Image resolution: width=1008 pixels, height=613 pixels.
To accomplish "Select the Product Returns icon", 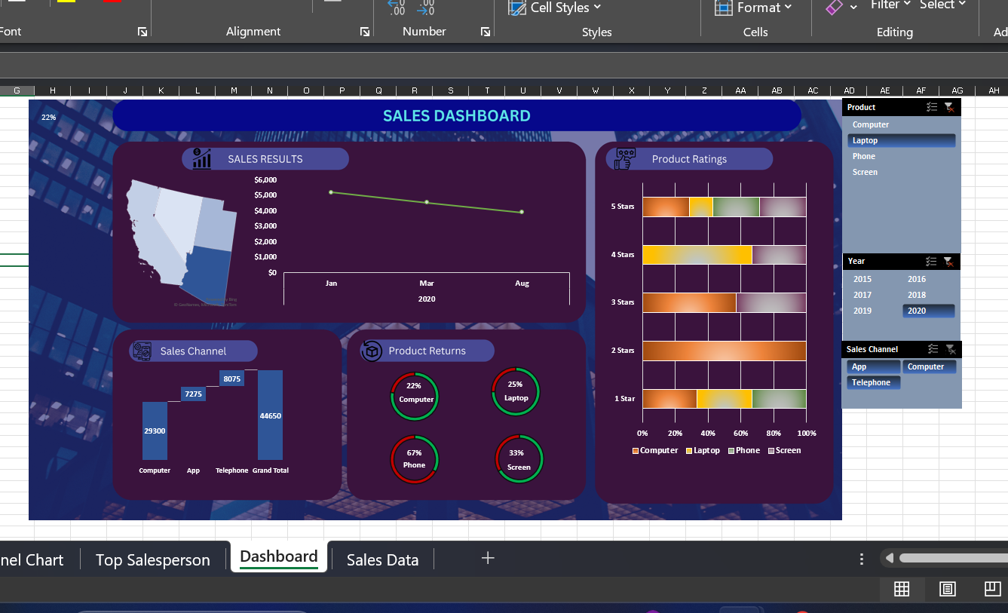I will pos(372,351).
